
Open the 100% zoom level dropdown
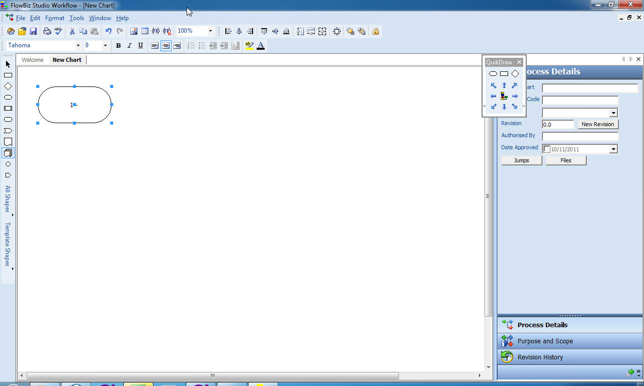(210, 31)
